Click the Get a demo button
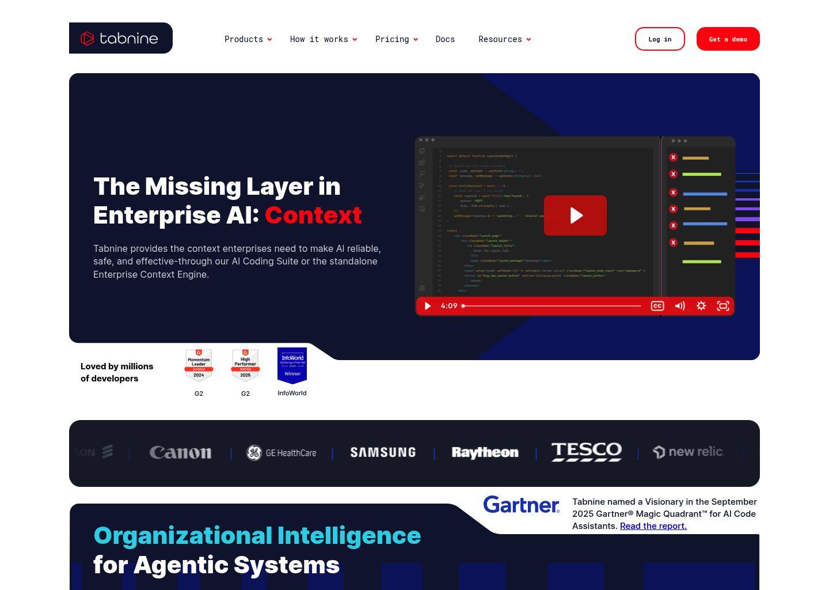The width and height of the screenshot is (829, 590). pyautogui.click(x=728, y=39)
